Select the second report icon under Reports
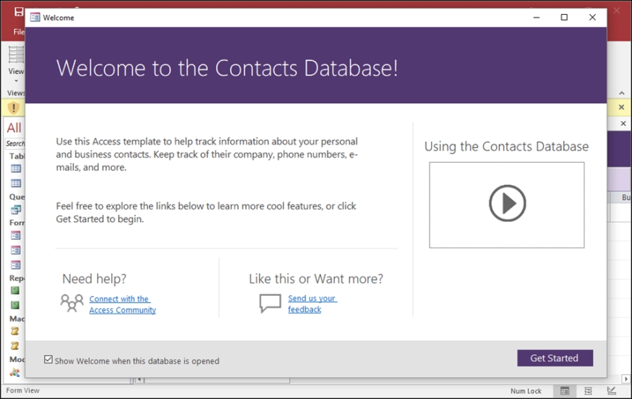The height and width of the screenshot is (399, 632). point(16,305)
